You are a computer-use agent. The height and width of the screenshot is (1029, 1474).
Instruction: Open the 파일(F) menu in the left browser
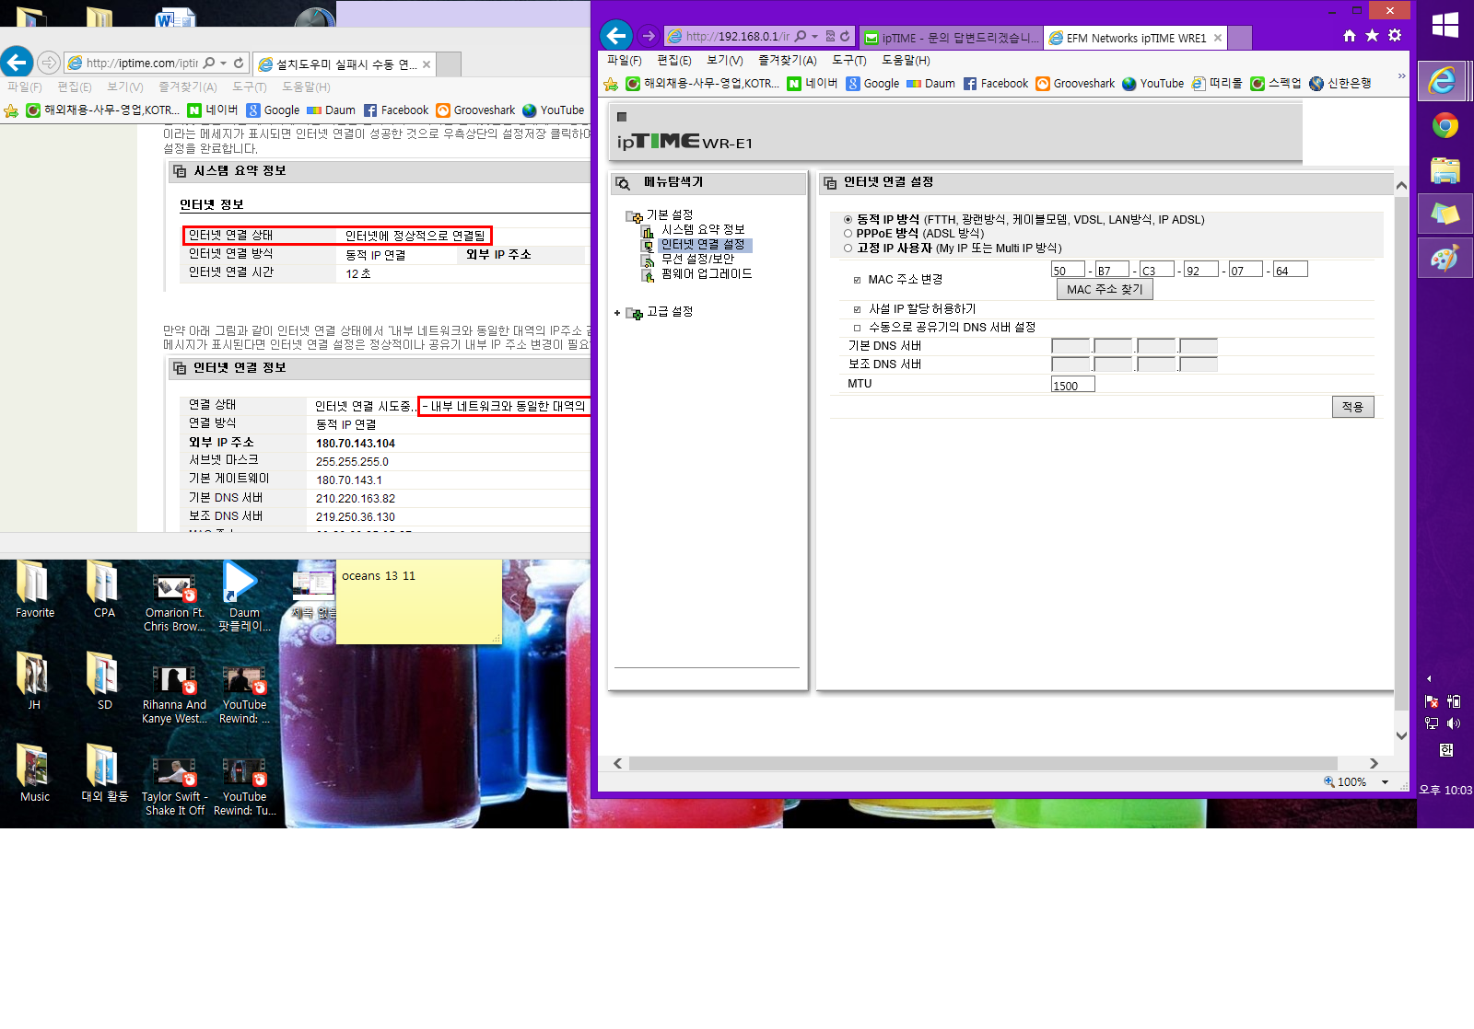tap(25, 87)
